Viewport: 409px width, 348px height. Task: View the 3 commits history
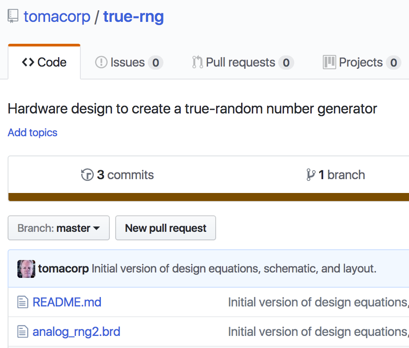tap(117, 175)
